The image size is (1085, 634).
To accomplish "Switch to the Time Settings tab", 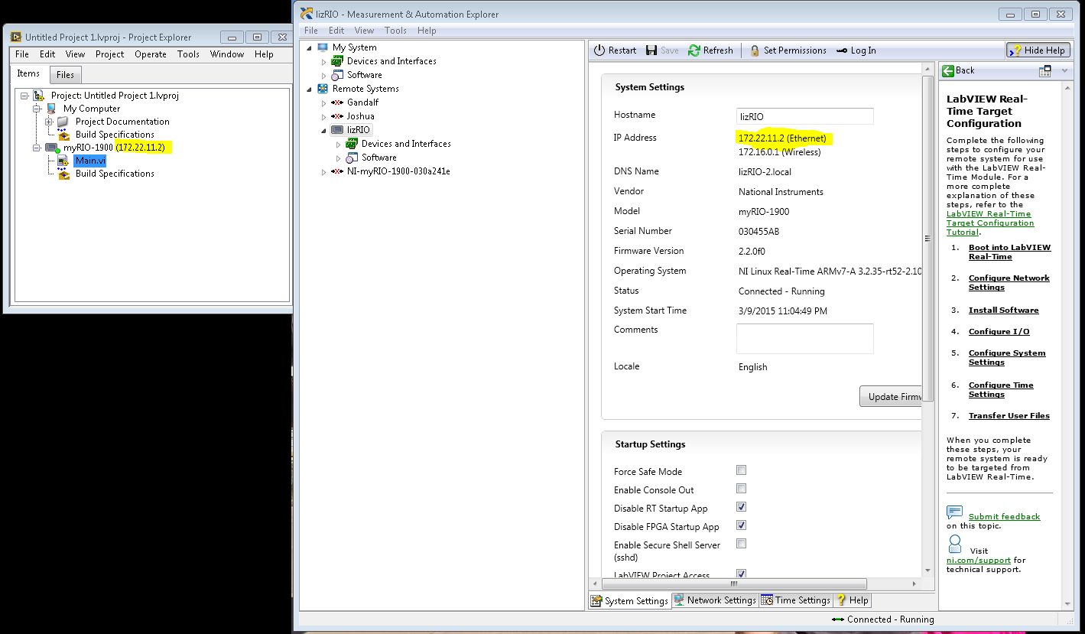I will coord(795,600).
